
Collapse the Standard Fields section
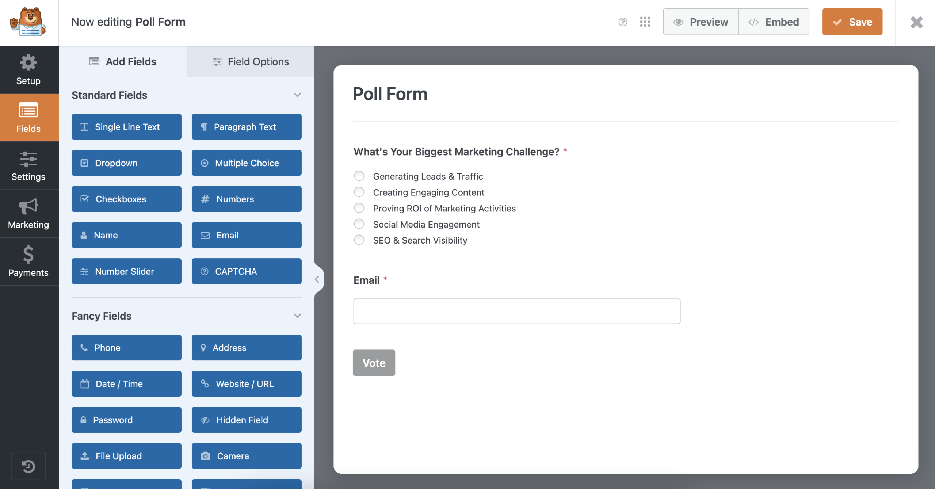point(297,95)
